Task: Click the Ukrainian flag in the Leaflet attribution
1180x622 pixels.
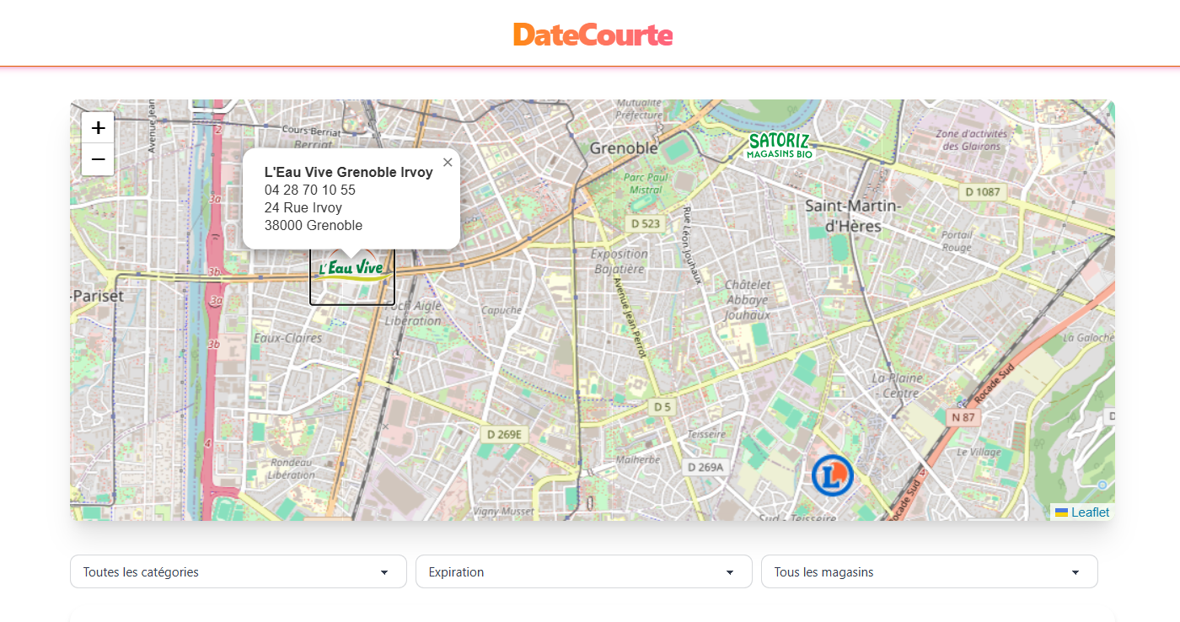Action: 1061,512
